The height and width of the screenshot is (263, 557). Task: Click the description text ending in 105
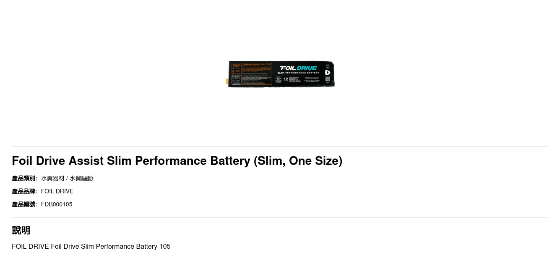[91, 246]
